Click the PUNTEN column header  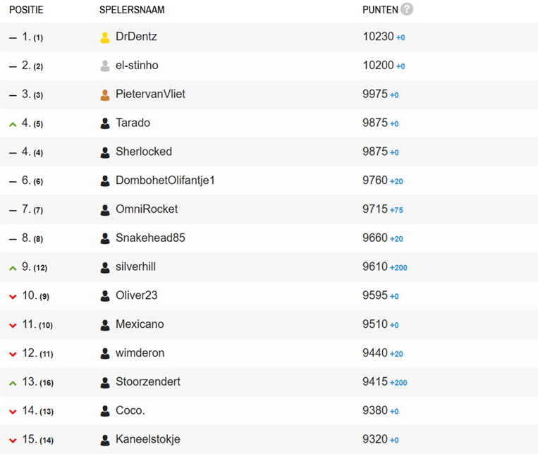(x=380, y=10)
